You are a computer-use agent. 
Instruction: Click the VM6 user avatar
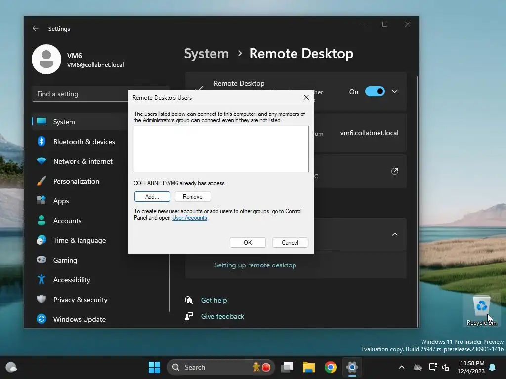coord(46,59)
